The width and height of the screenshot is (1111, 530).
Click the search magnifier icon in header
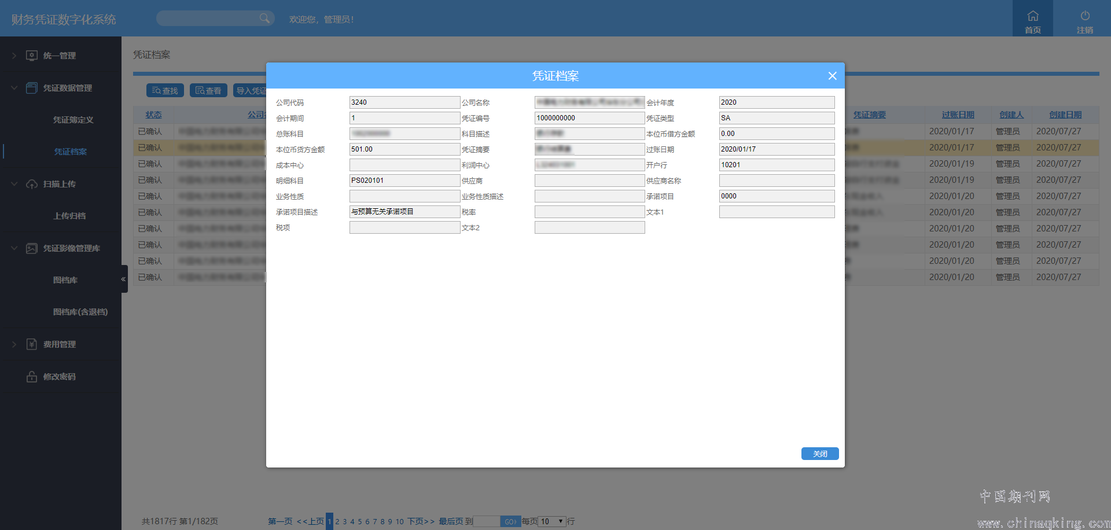pos(264,18)
